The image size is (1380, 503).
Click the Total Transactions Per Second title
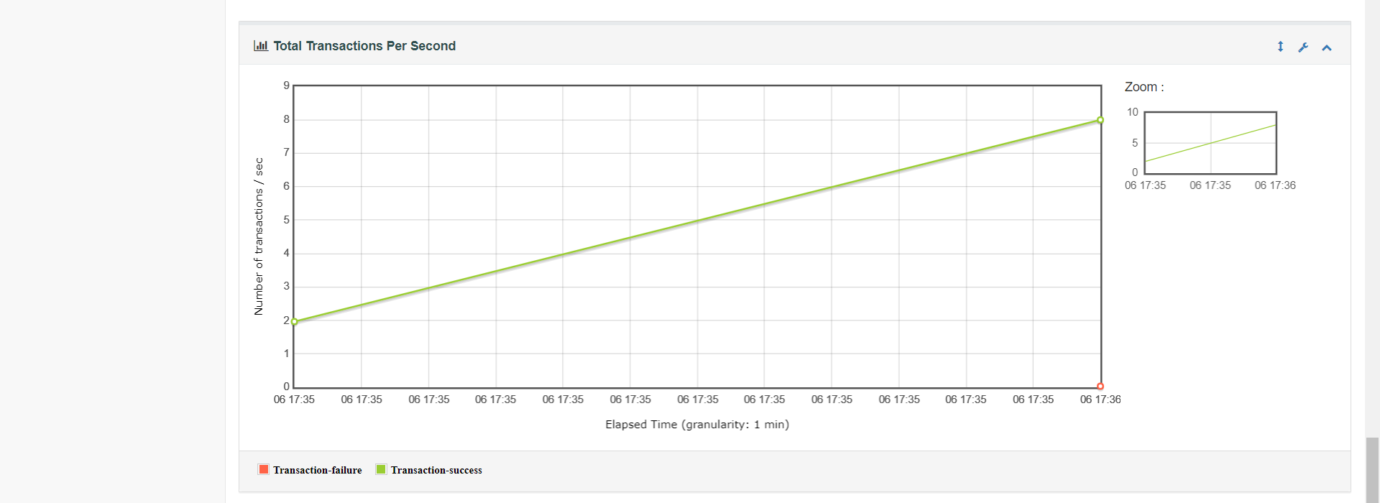click(x=364, y=45)
